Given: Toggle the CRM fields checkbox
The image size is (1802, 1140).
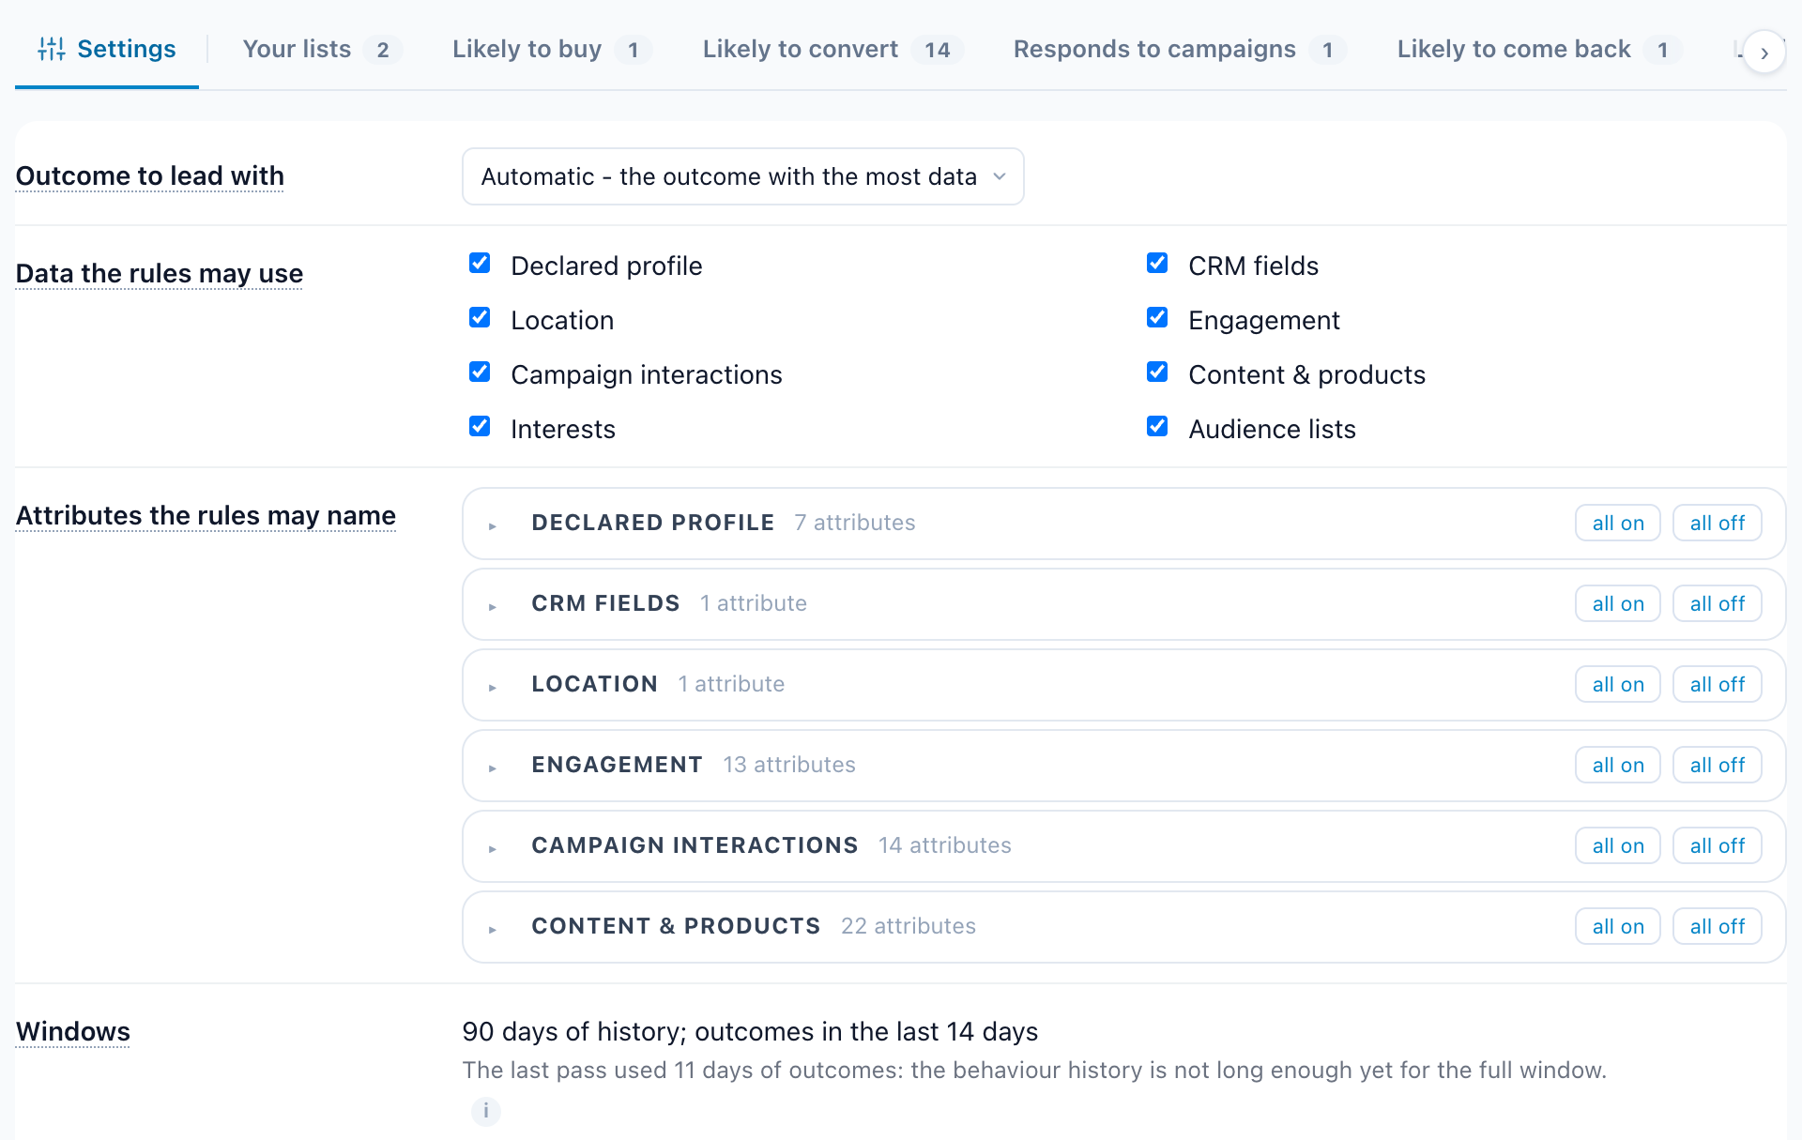Looking at the screenshot, I should click(1157, 264).
